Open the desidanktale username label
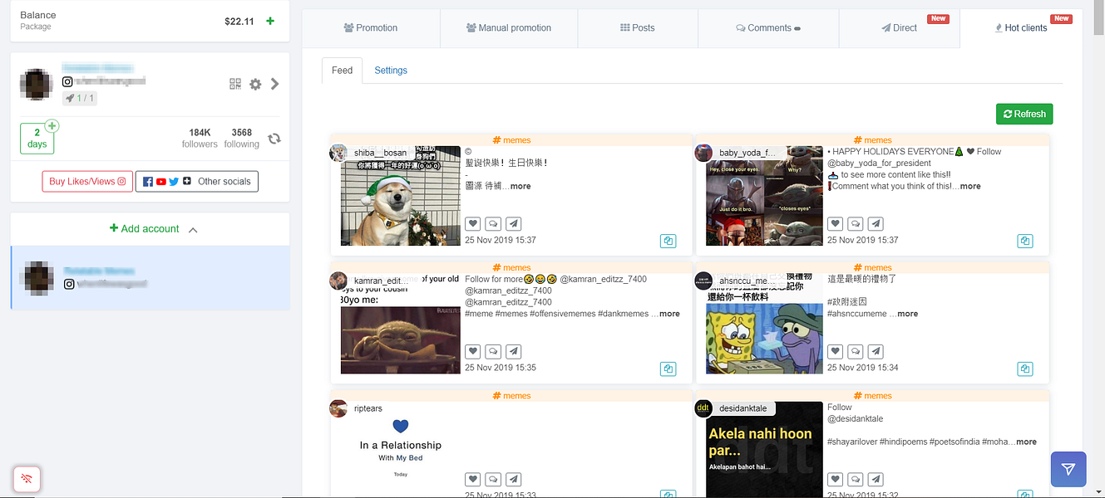1105x498 pixels. tap(743, 408)
